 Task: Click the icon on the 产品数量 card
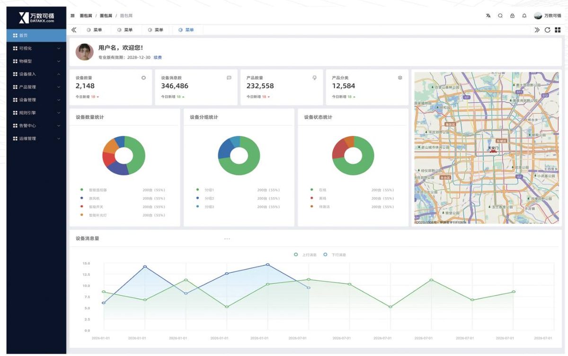tap(314, 78)
